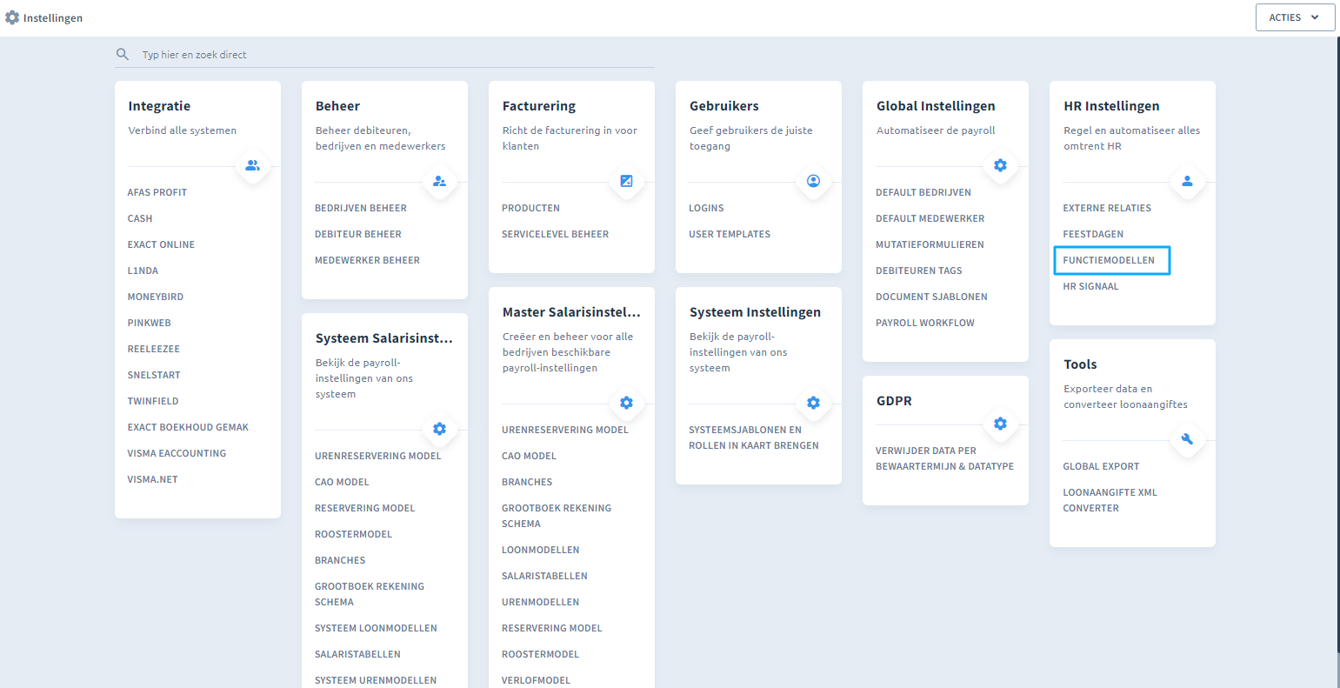
Task: Open PAYROLL WORKFLOW
Action: coord(925,323)
